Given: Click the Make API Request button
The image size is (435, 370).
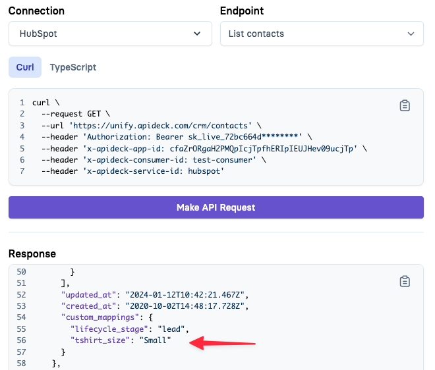Looking at the screenshot, I should (216, 207).
